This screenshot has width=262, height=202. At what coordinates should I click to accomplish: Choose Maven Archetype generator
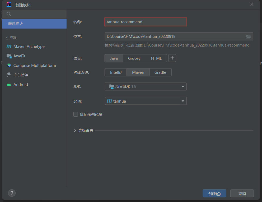pos(29,47)
